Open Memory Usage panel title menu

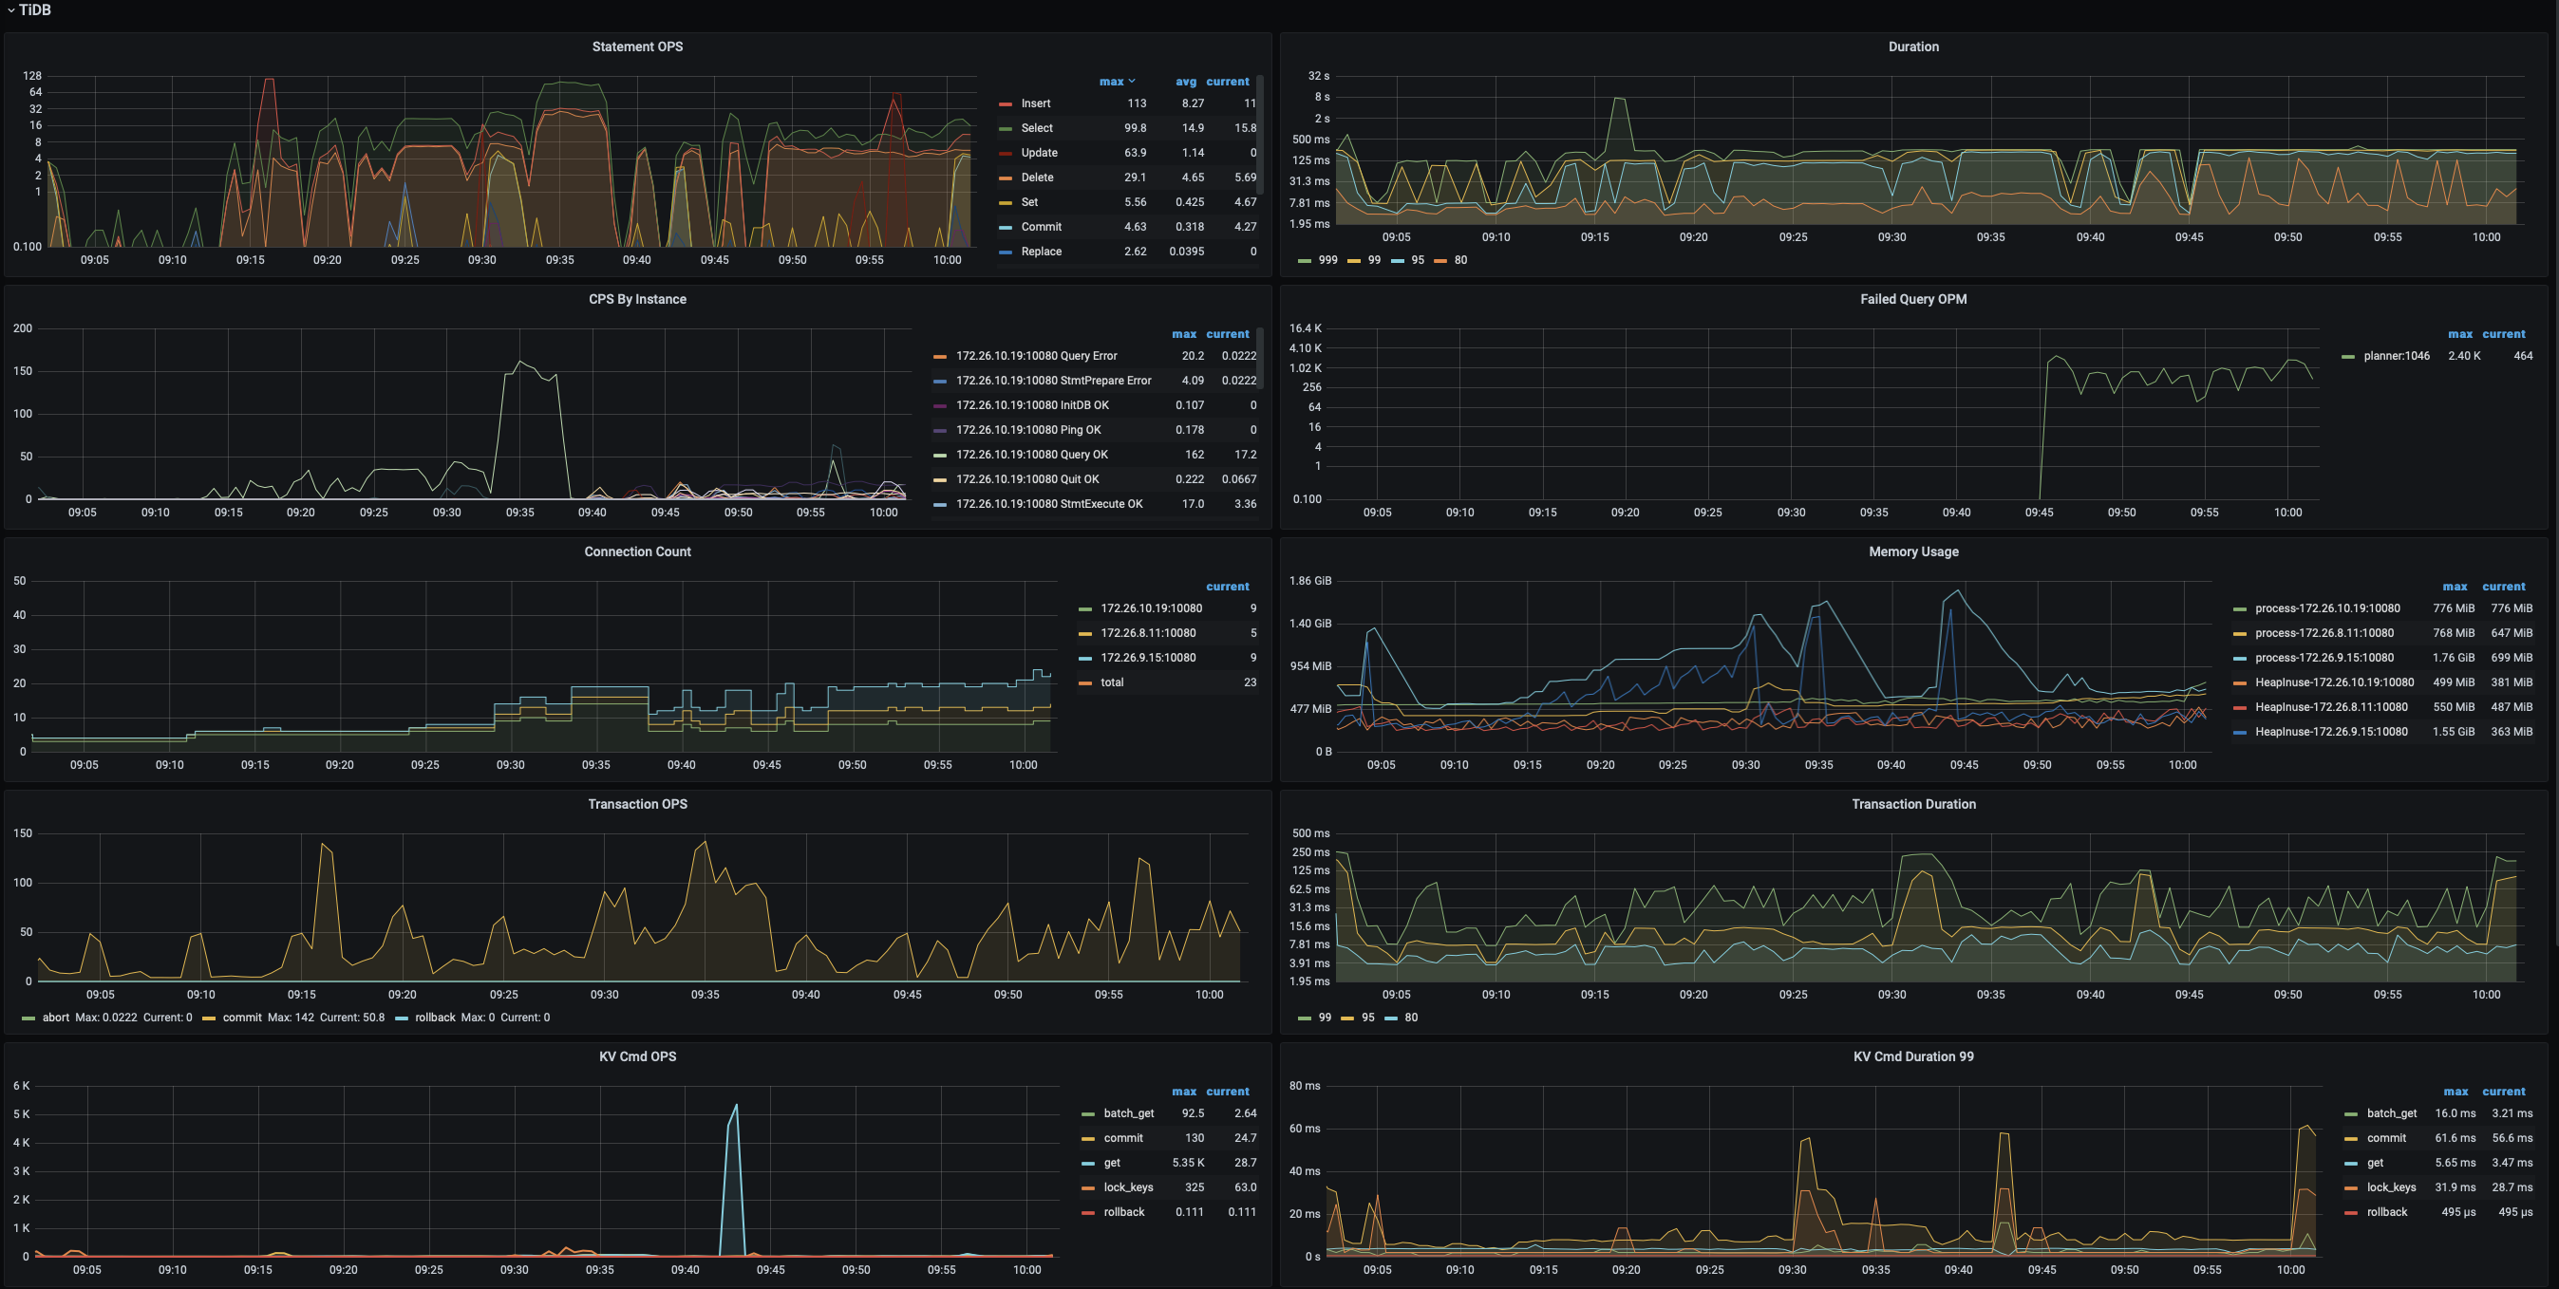(1912, 551)
